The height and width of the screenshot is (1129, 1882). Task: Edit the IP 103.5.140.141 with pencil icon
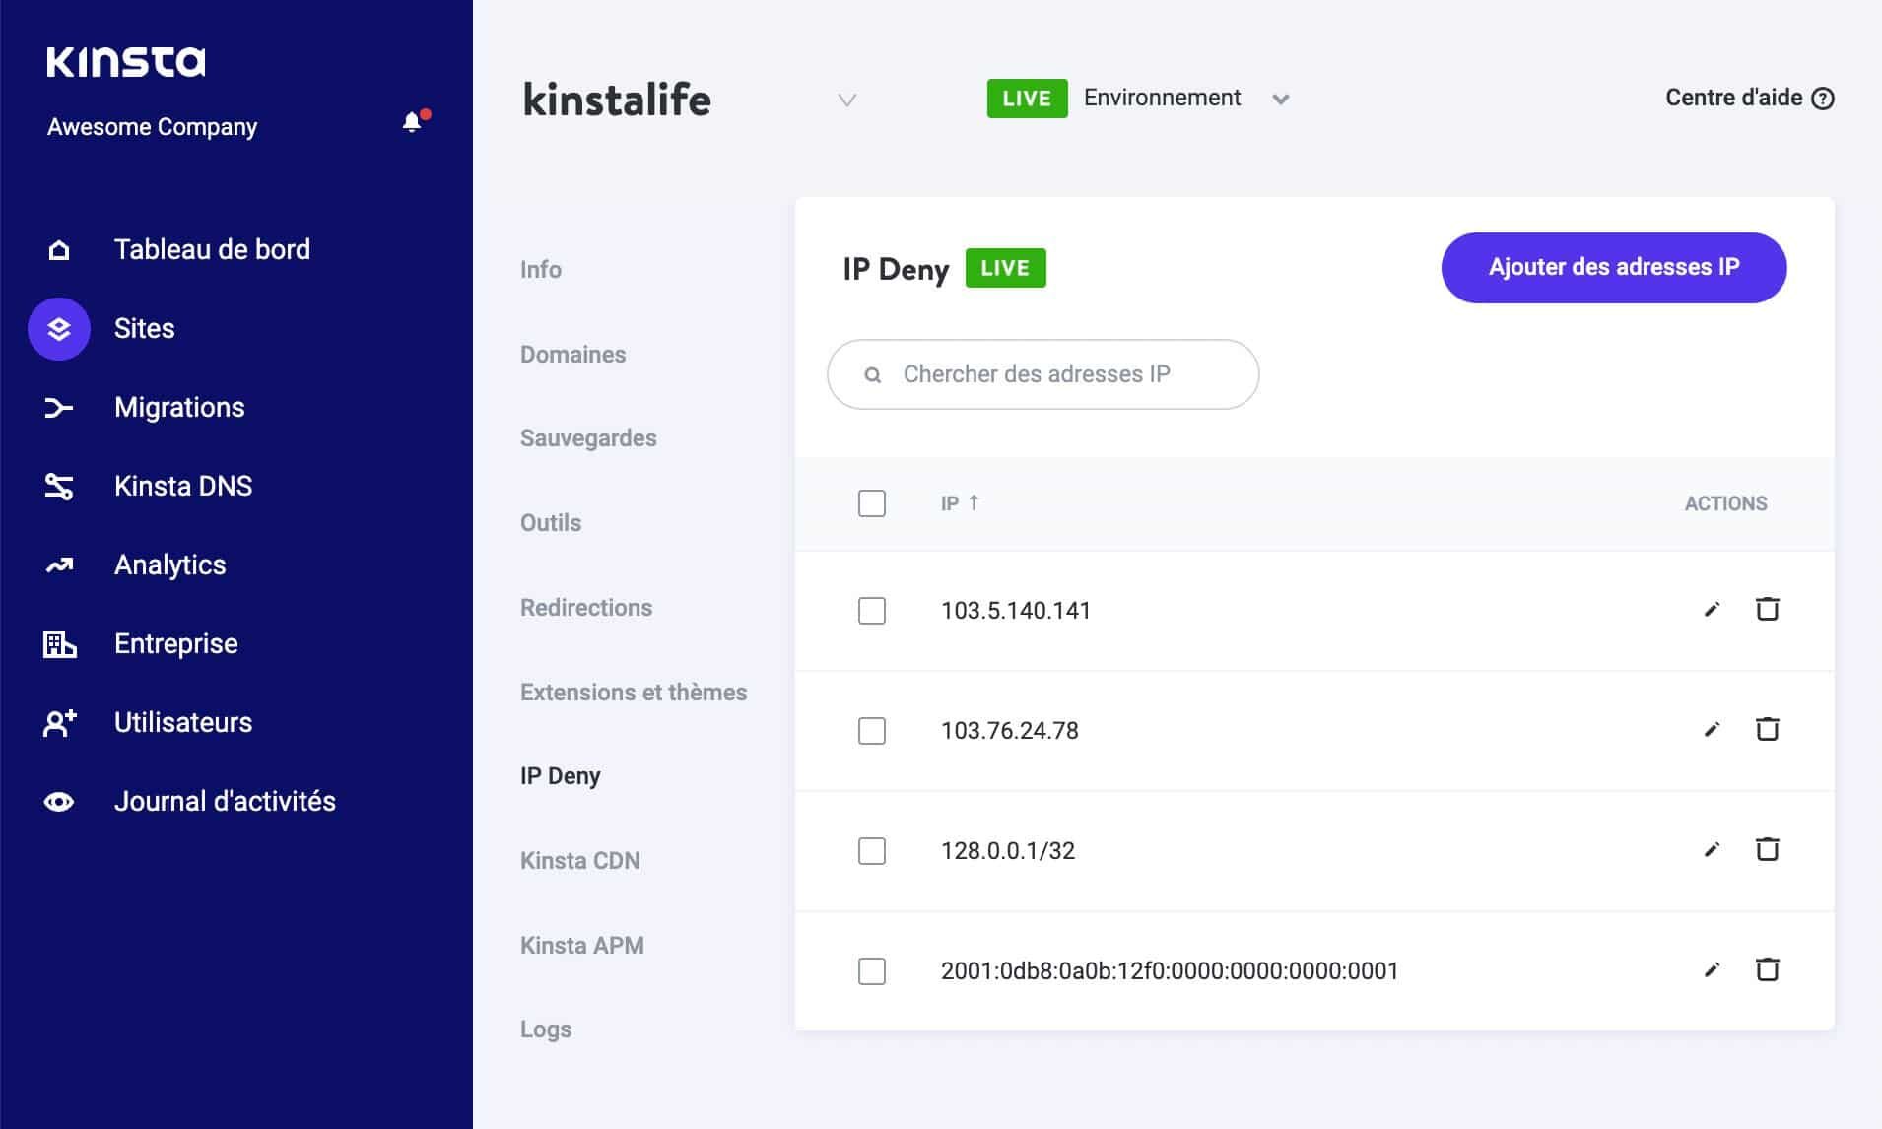1713,610
